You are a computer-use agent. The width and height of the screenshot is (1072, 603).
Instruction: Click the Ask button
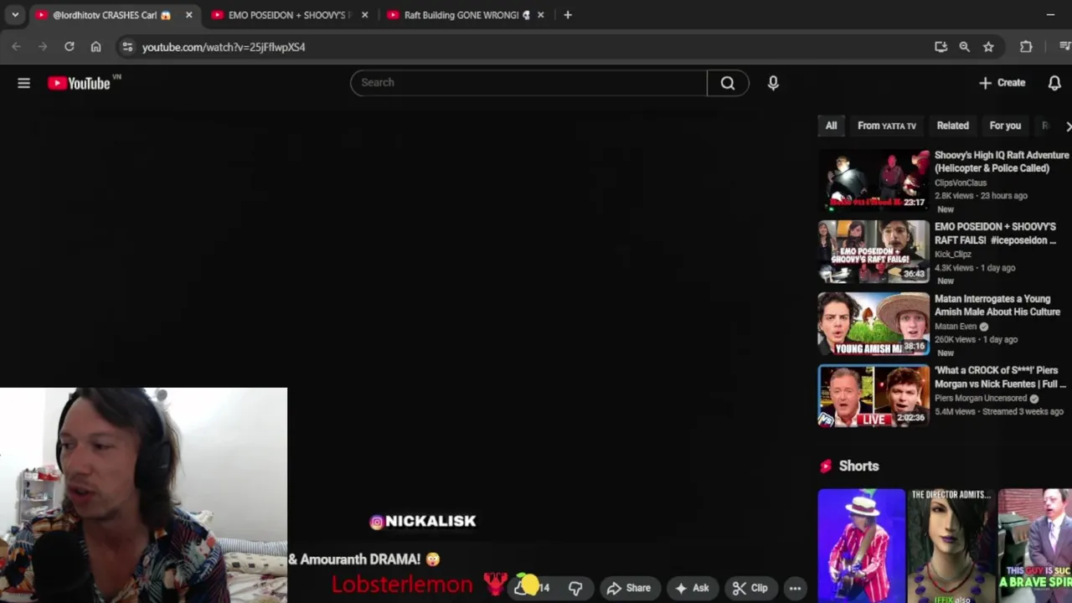tap(693, 588)
